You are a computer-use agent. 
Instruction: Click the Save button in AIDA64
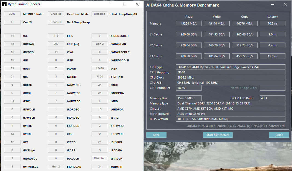point(156,135)
